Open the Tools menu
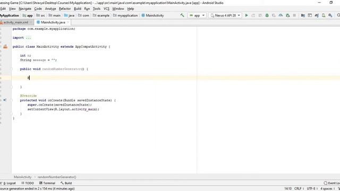Image resolution: width=340 pixels, height=191 pixels. pos(97,8)
